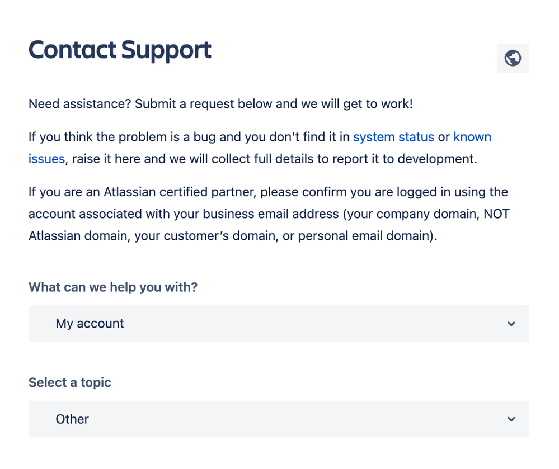Screen dimensions: 559x469
Task: Click the word "known" in the blue link
Action: click(x=472, y=137)
